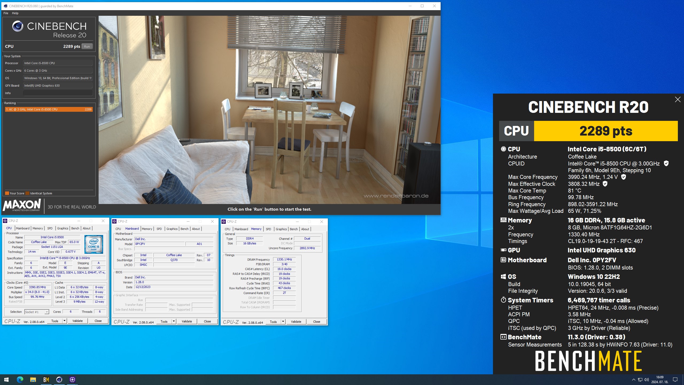684x385 pixels.
Task: Click the BIOS version 1.28.0 field
Action: (174, 282)
